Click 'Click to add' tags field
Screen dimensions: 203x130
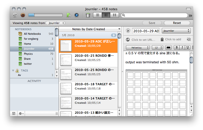pyautogui.click(x=173, y=39)
